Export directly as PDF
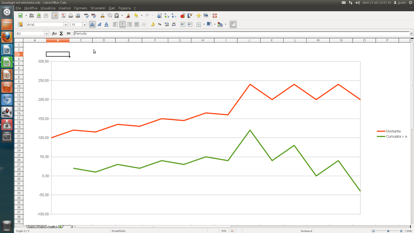Image resolution: width=414 pixels, height=233 pixels. 63,16
